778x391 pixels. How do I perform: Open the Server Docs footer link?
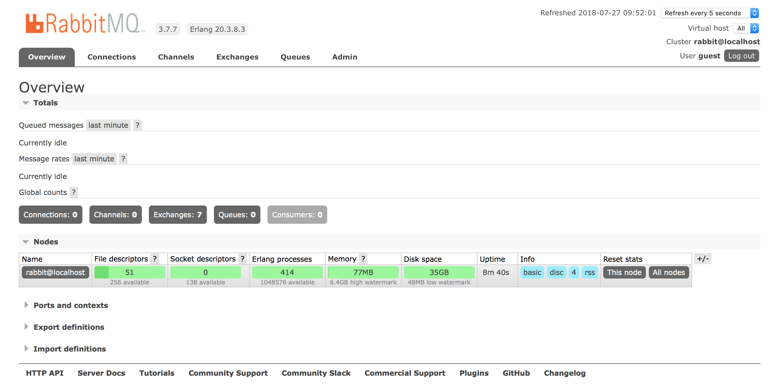(101, 373)
